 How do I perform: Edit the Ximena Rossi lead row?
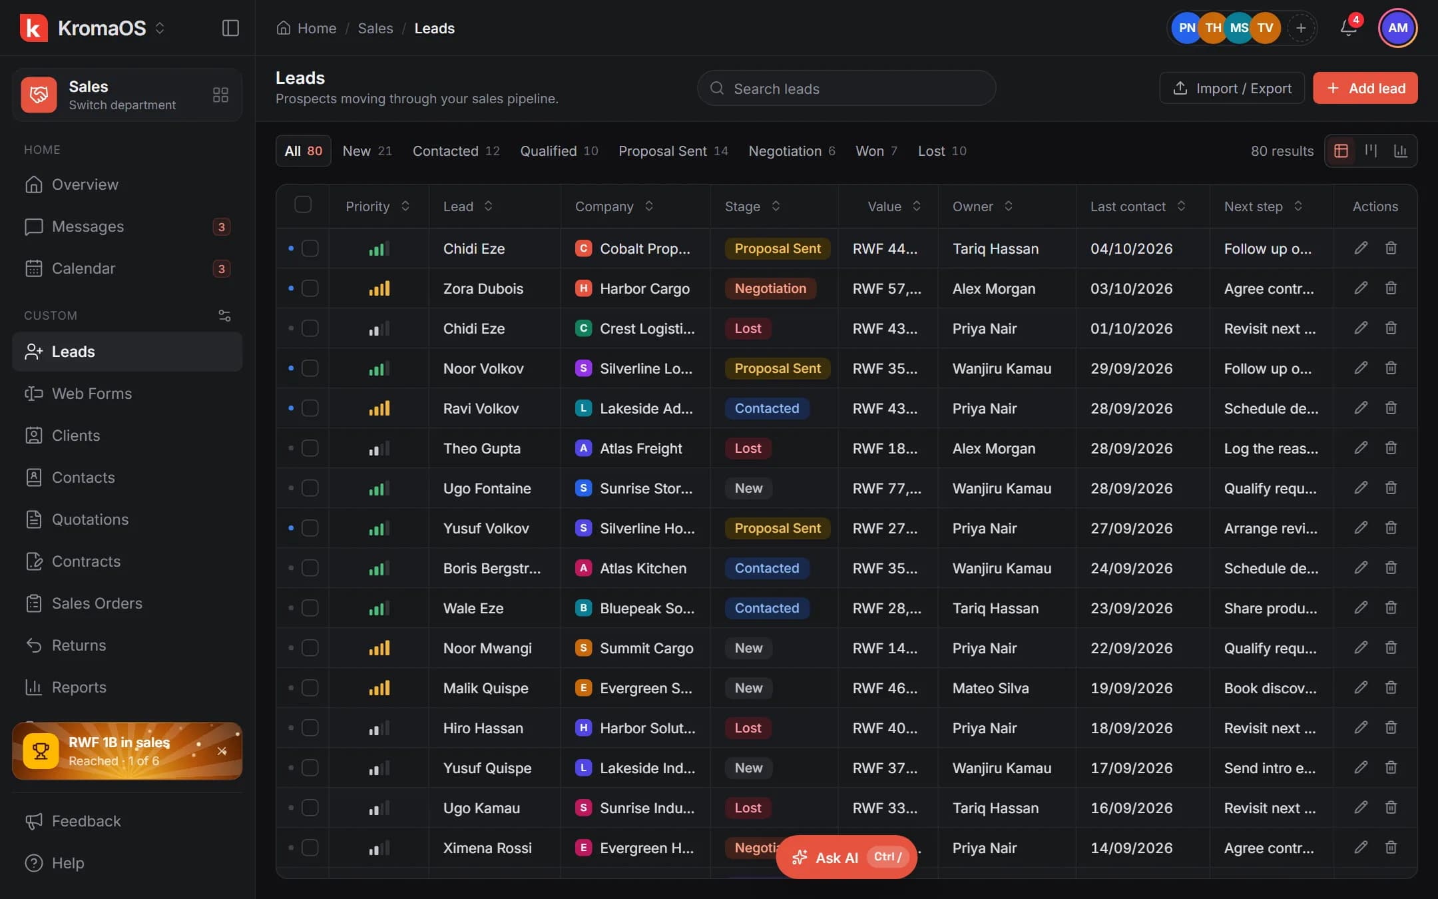(1361, 848)
